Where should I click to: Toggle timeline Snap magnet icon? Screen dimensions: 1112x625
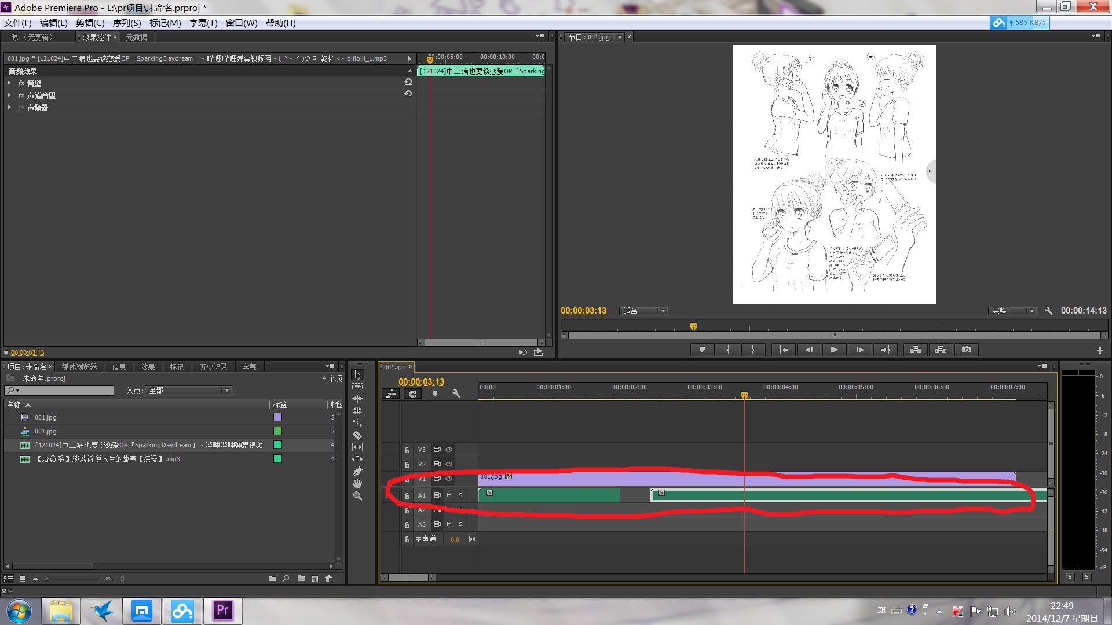[x=412, y=394]
